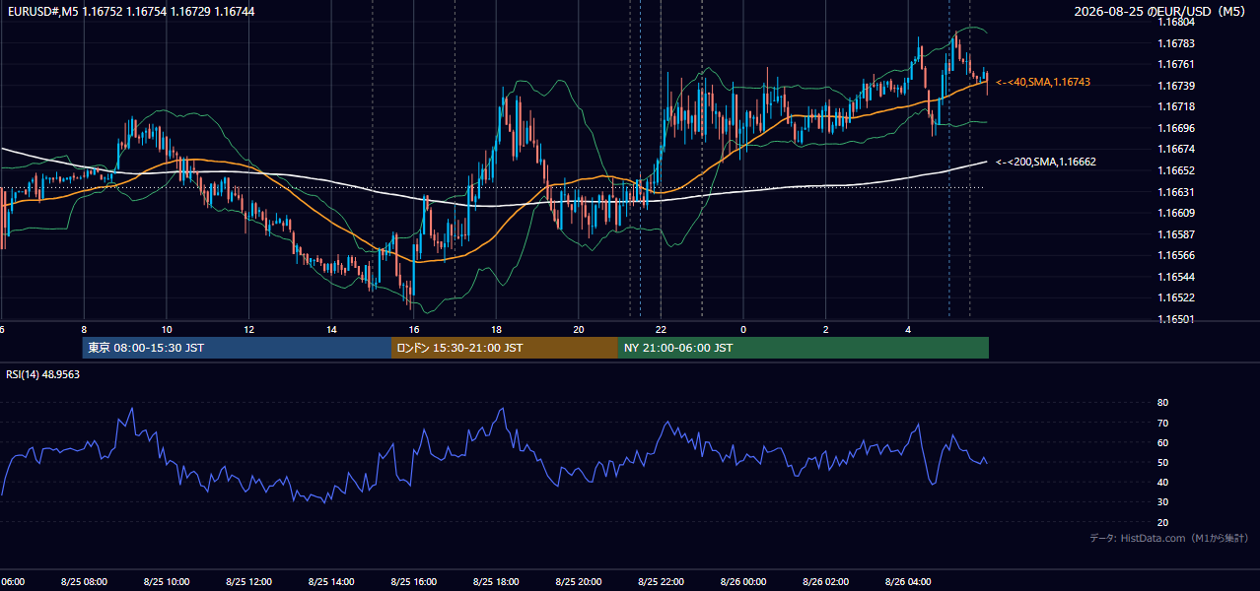Click hour label 18 on the price chart axis
The height and width of the screenshot is (591, 1260).
point(496,329)
